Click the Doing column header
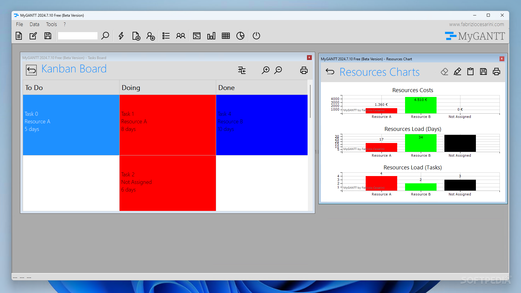 point(168,88)
